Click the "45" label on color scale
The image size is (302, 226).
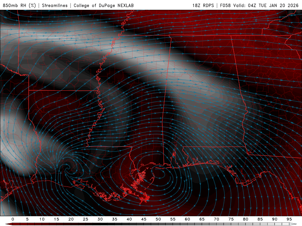[x=144, y=219]
